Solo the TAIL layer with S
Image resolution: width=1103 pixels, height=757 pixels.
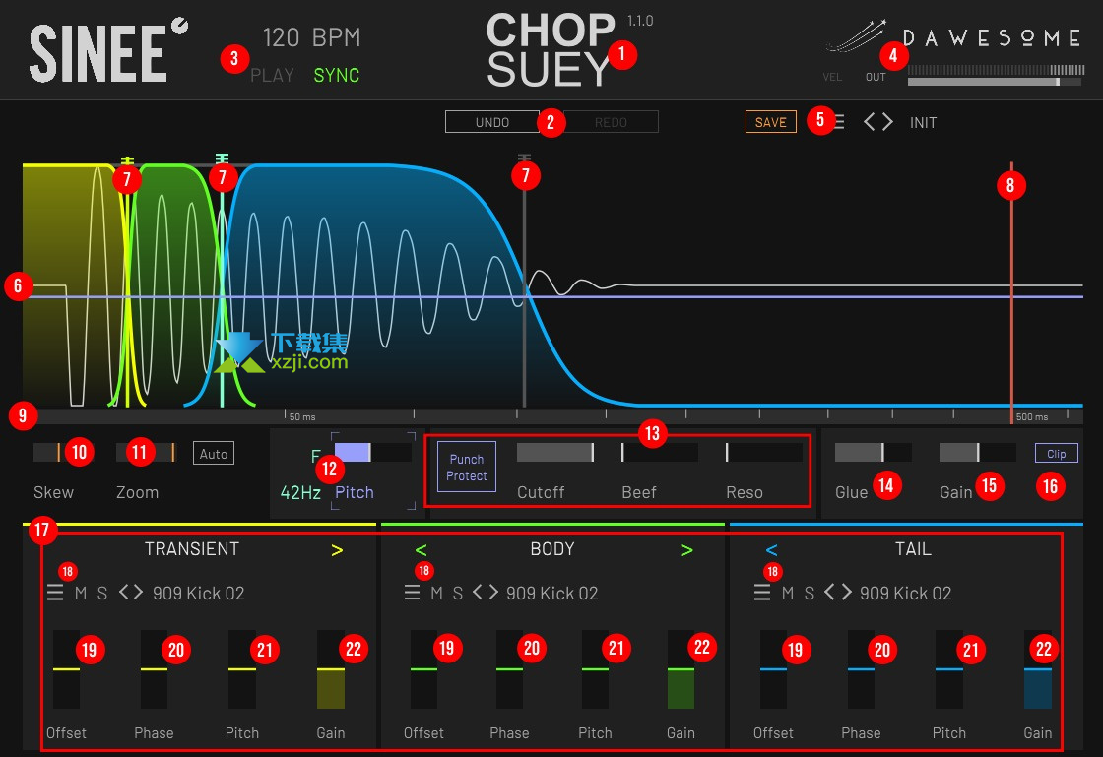tap(809, 594)
